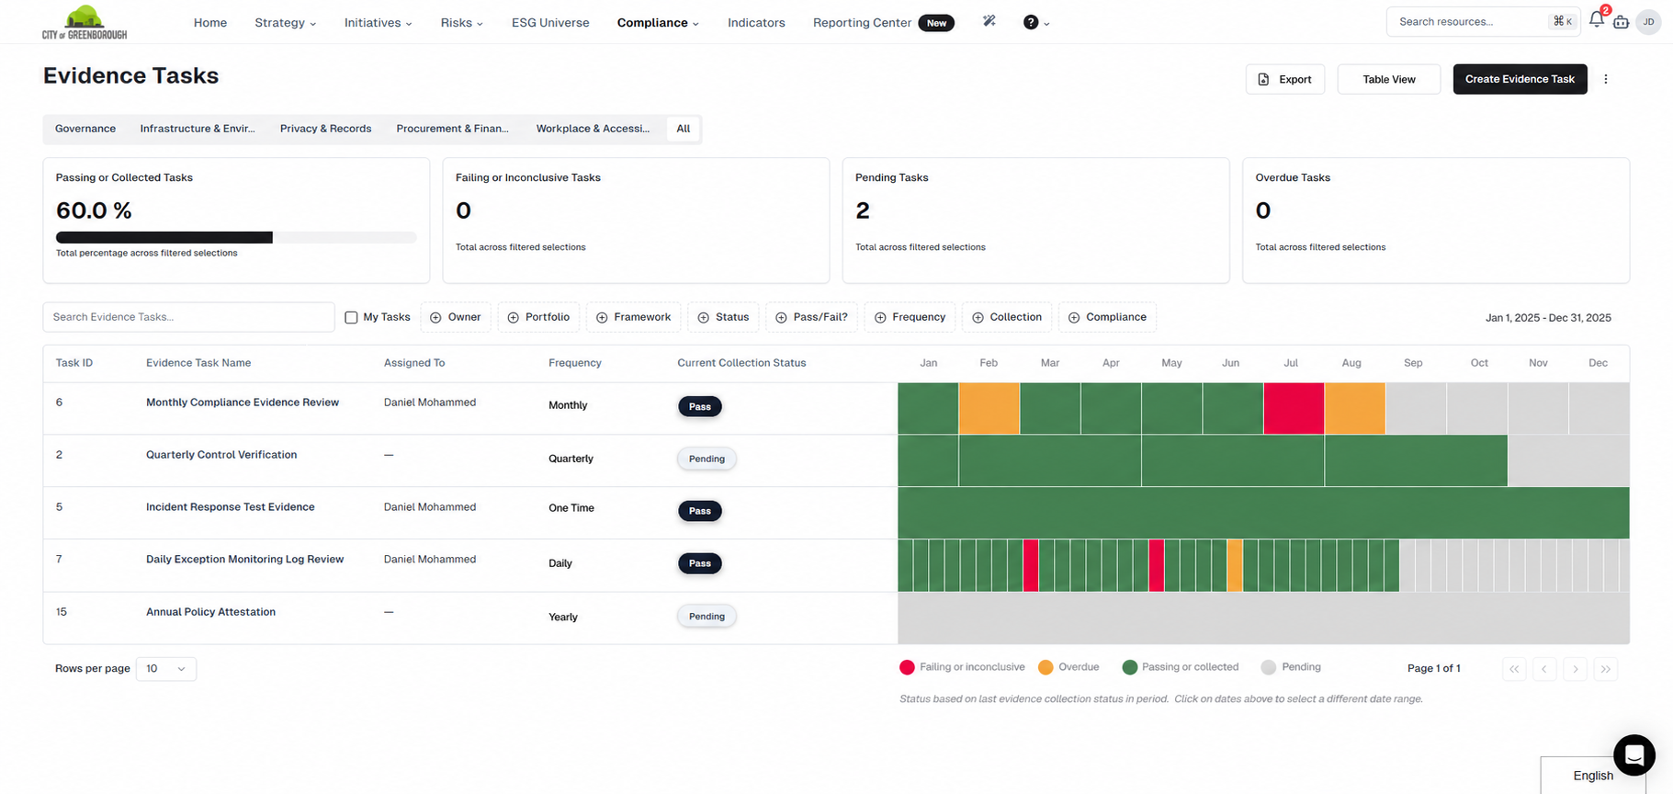This screenshot has height=794, width=1673.
Task: Click the Search resources field
Action: click(1483, 22)
